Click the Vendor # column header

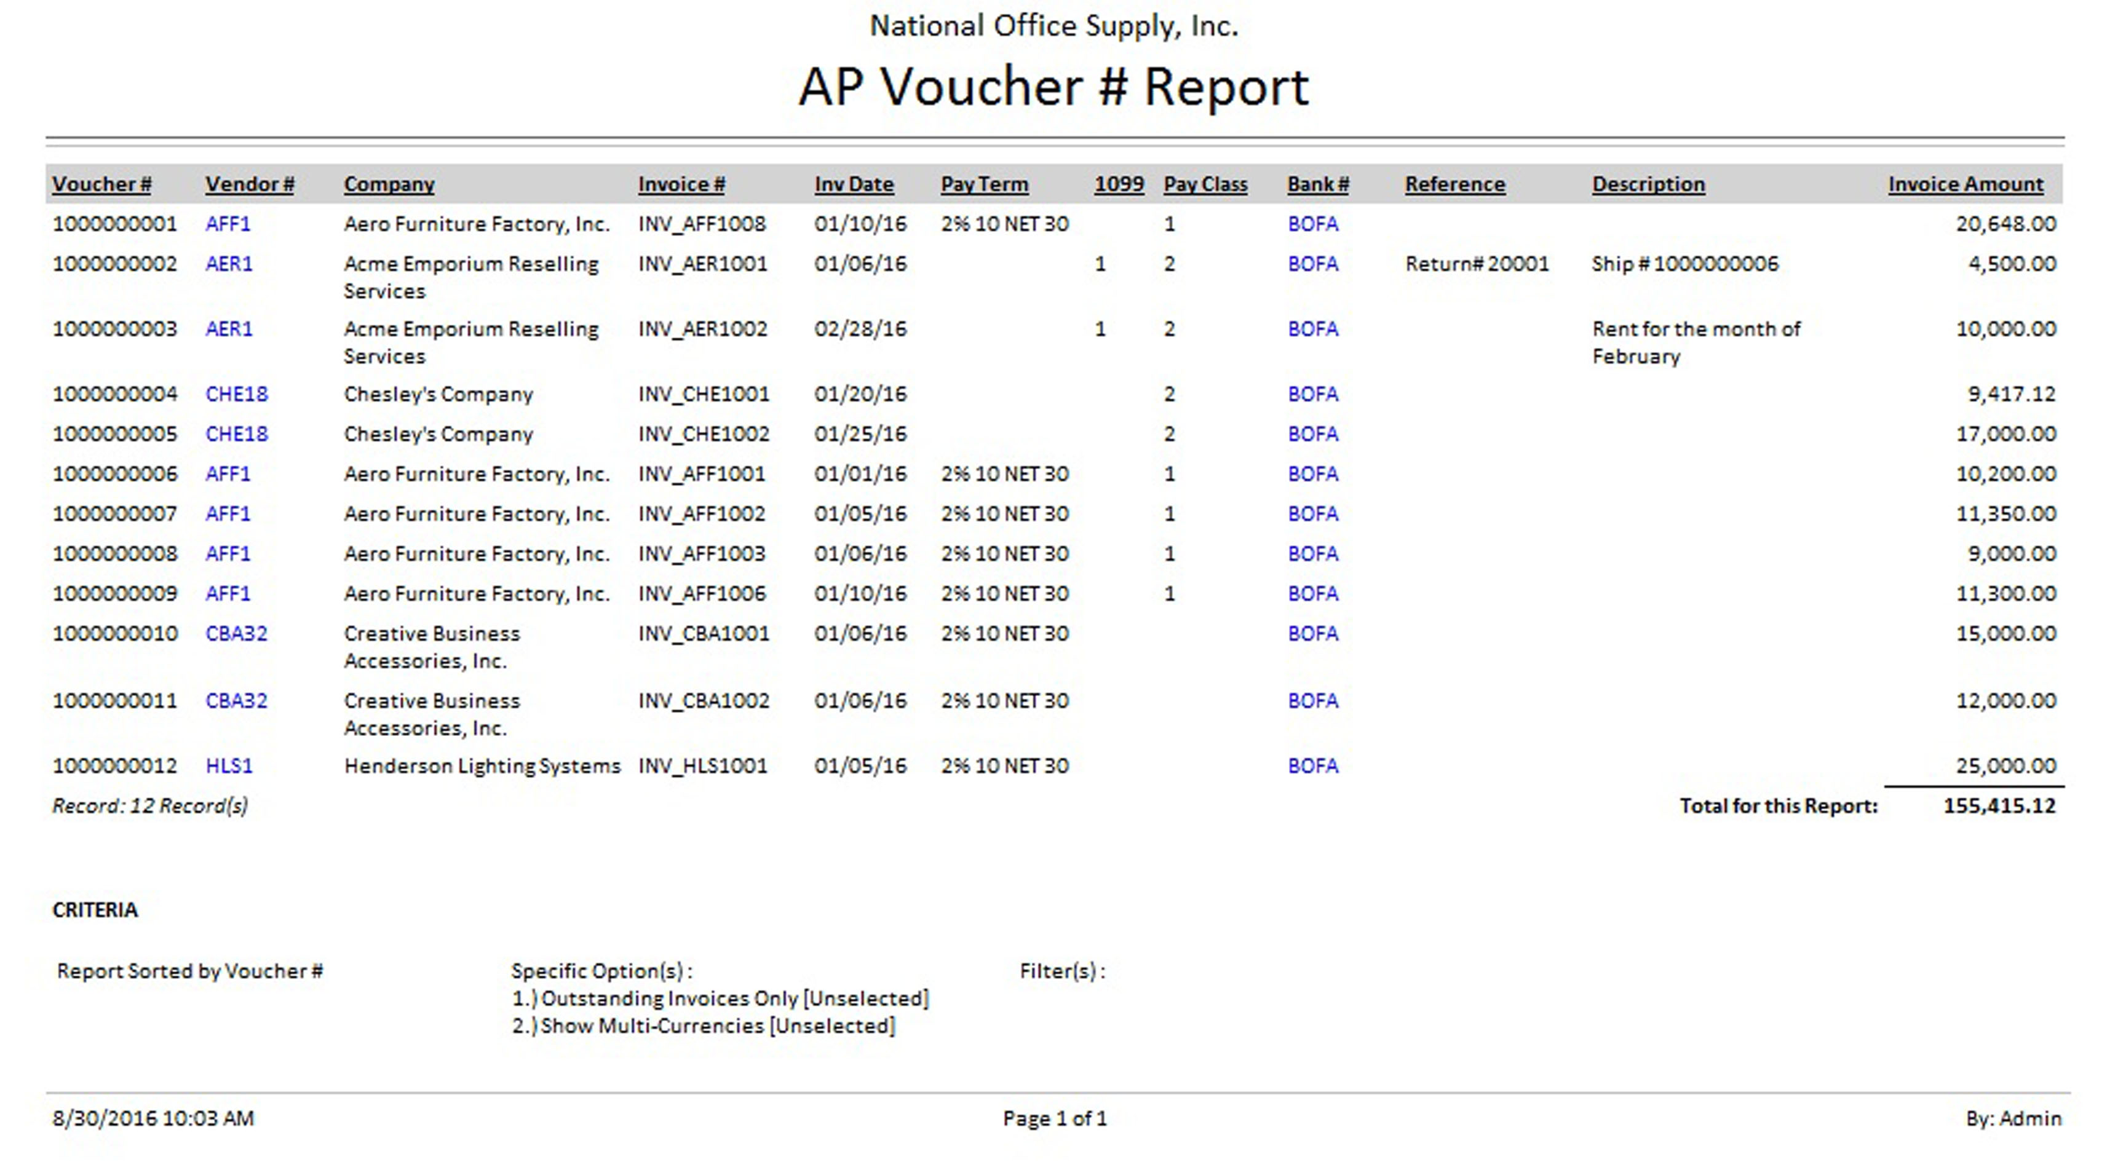pyautogui.click(x=249, y=184)
